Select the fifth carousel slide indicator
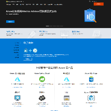 pyautogui.click(x=61, y=26)
